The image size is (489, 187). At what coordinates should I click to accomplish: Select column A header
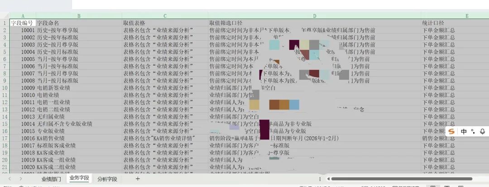click(23, 16)
